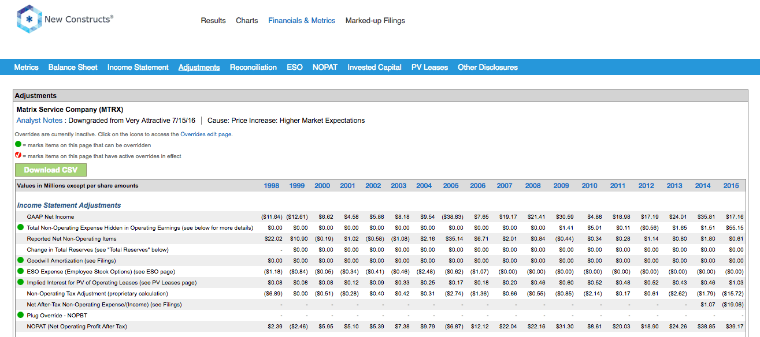Screen dimensions: 760x337
Task: Select the 2009 year column header
Action: tap(561, 186)
